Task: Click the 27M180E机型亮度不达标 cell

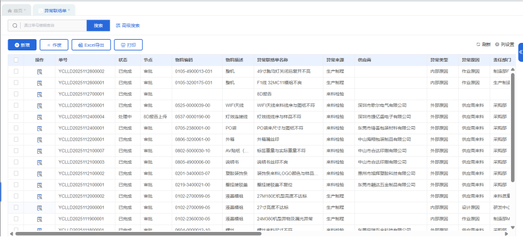Action: click(282, 197)
